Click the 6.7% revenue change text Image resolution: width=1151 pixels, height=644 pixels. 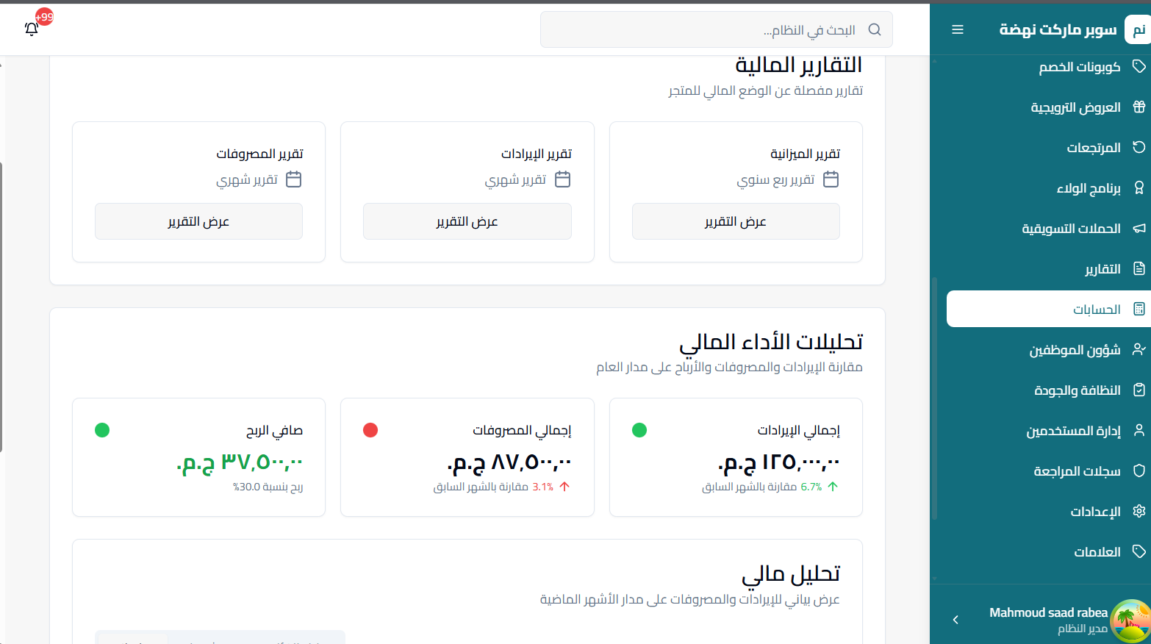point(811,487)
